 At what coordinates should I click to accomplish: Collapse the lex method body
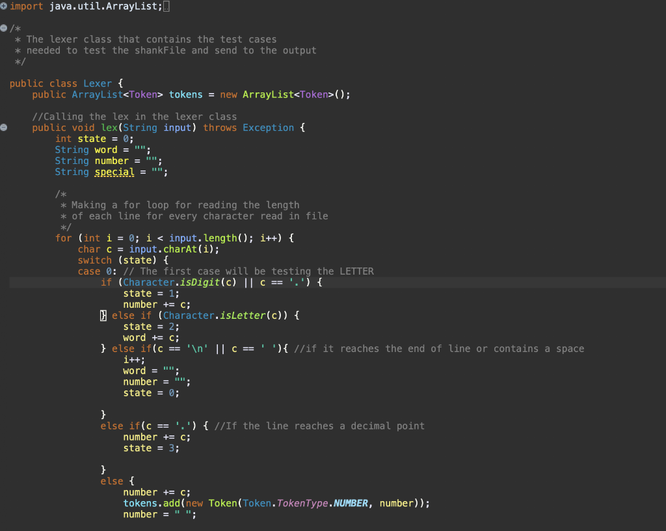4,128
